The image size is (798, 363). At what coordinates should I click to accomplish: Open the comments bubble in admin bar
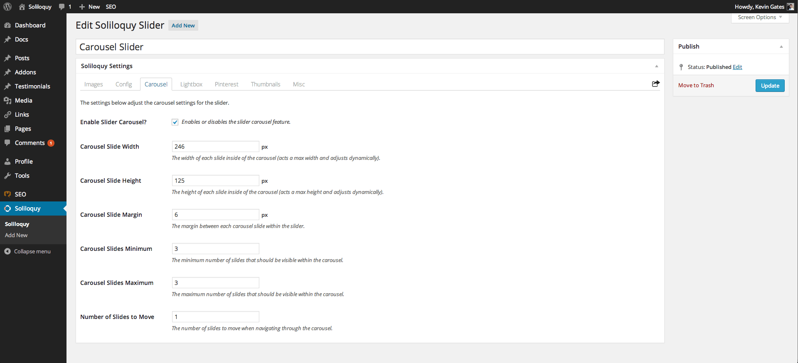click(62, 7)
